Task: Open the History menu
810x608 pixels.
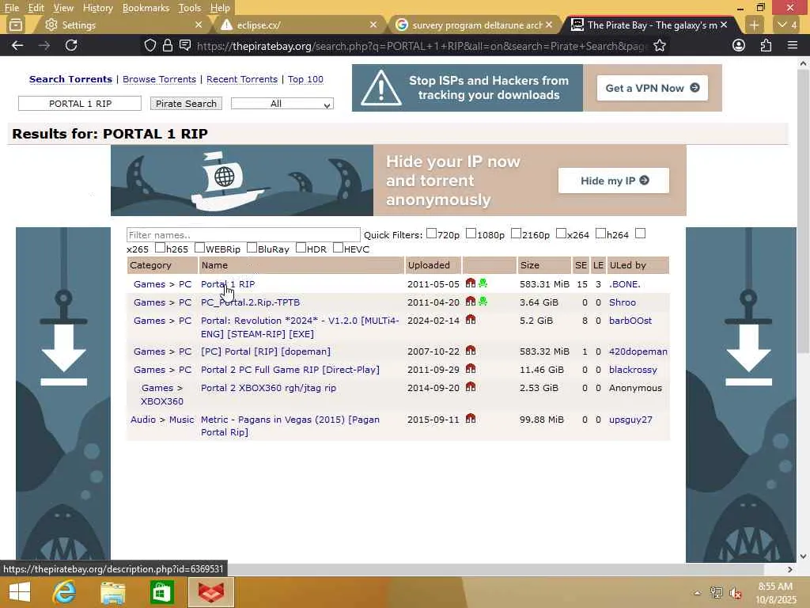Action: click(x=97, y=8)
